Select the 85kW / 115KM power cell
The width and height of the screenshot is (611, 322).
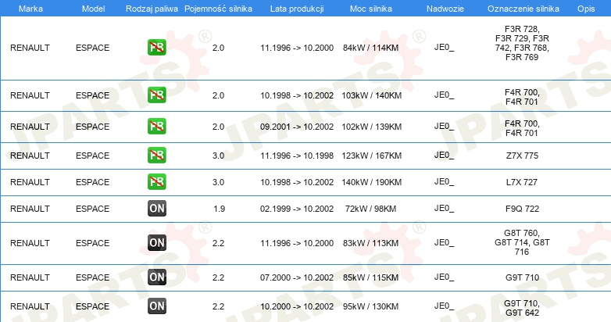(370, 277)
